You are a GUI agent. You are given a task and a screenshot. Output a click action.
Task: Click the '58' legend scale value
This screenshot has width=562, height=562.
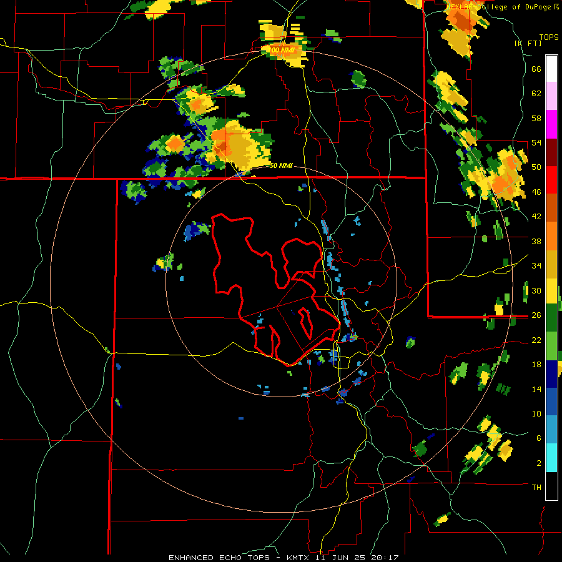(536, 118)
